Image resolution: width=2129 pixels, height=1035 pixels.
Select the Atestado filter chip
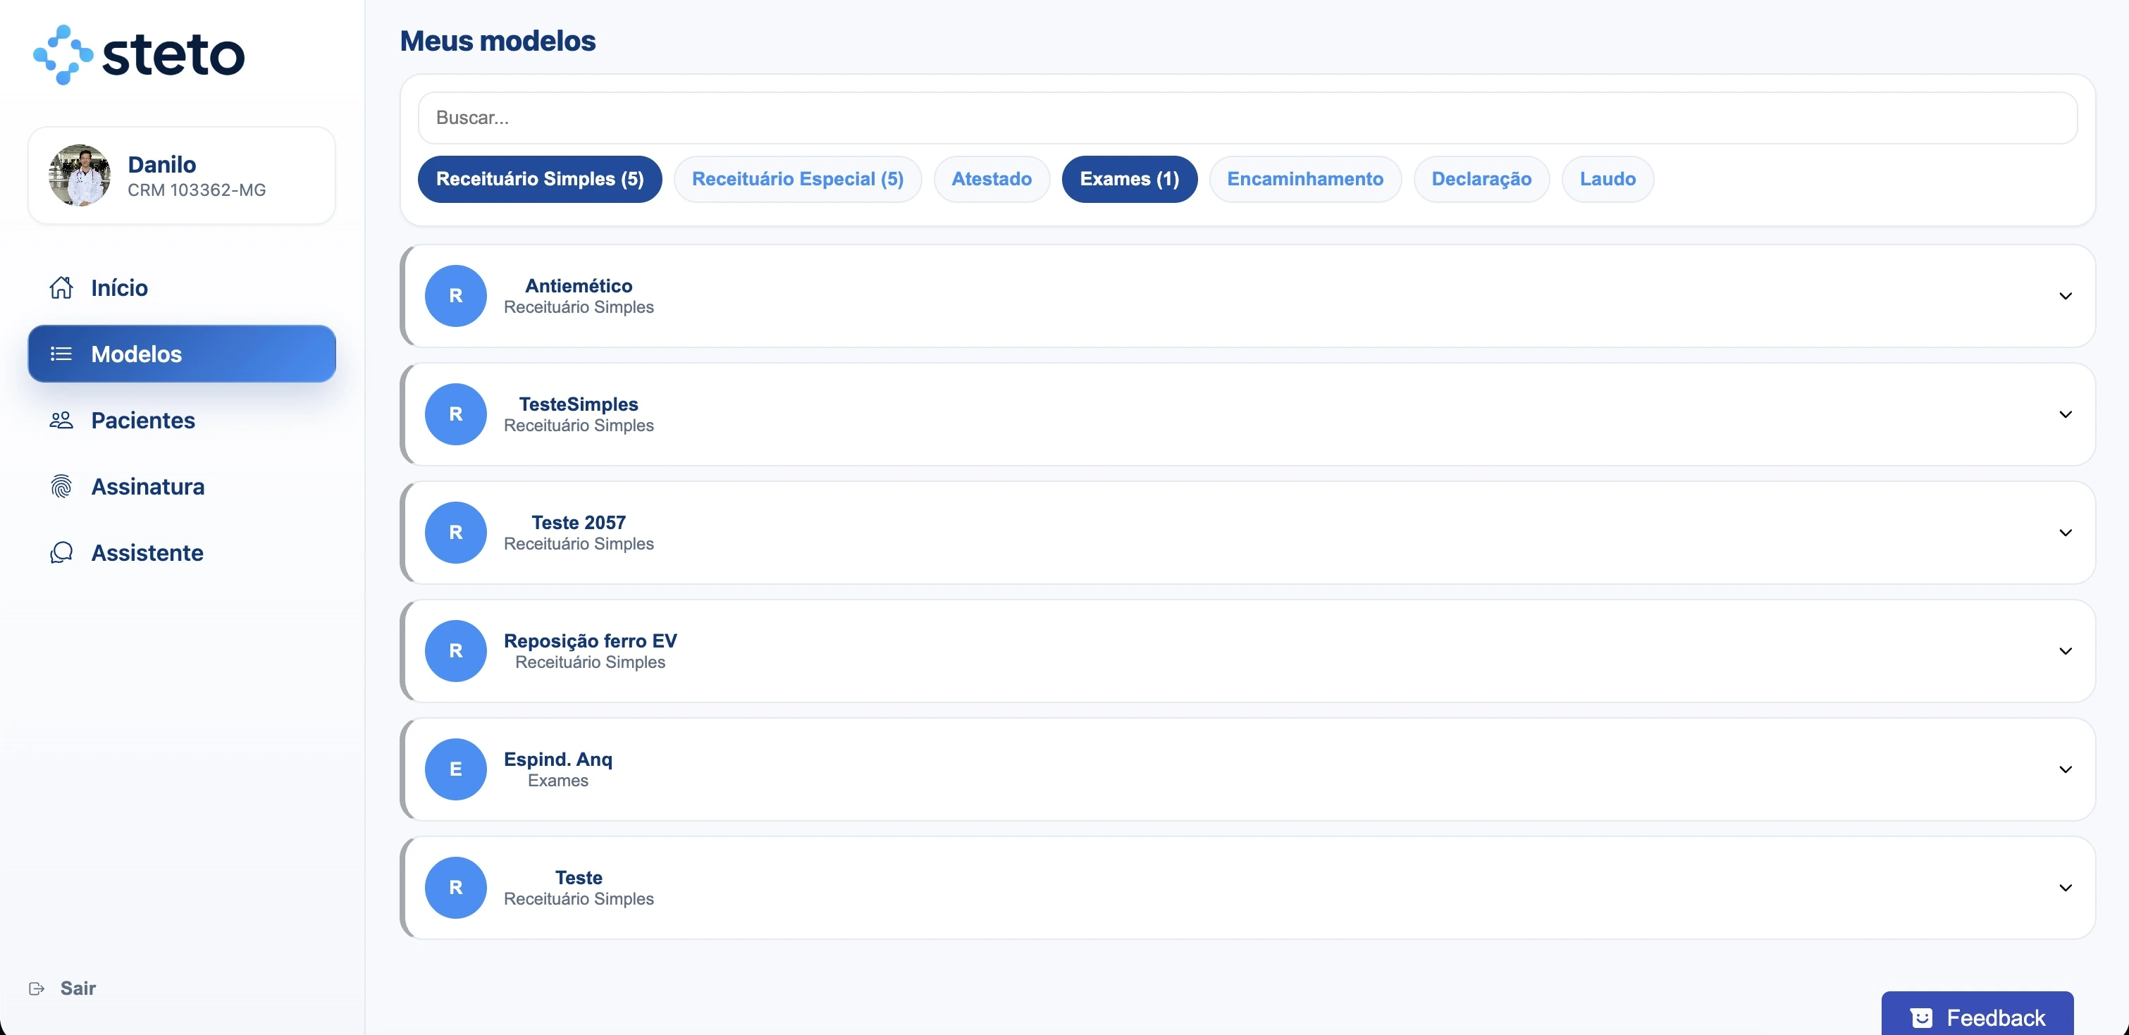[x=991, y=179]
